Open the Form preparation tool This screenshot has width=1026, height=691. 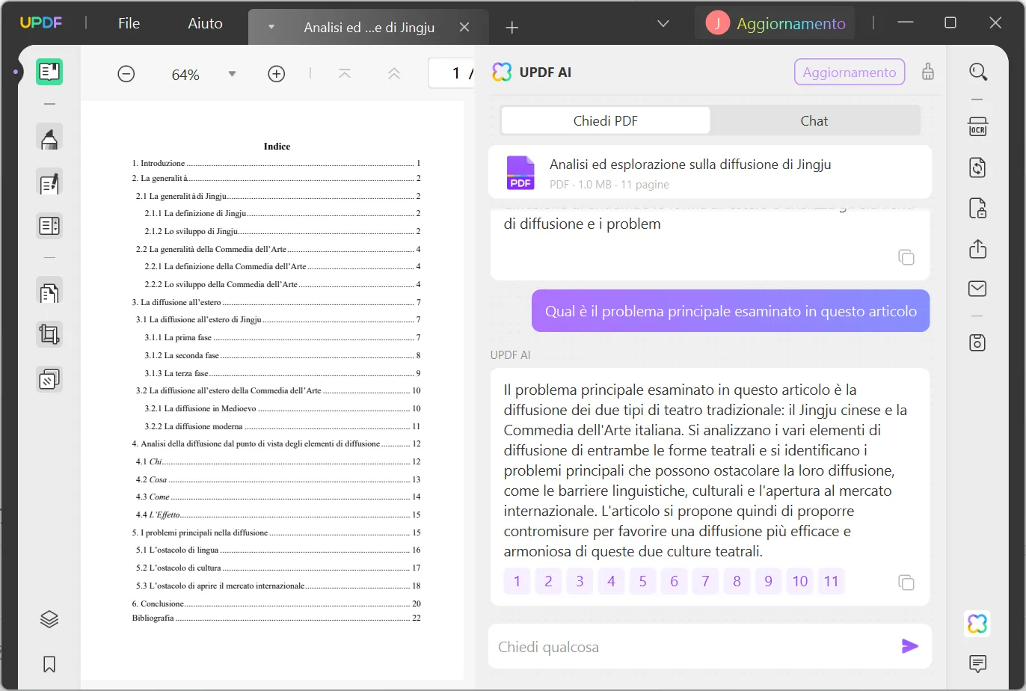pos(49,225)
